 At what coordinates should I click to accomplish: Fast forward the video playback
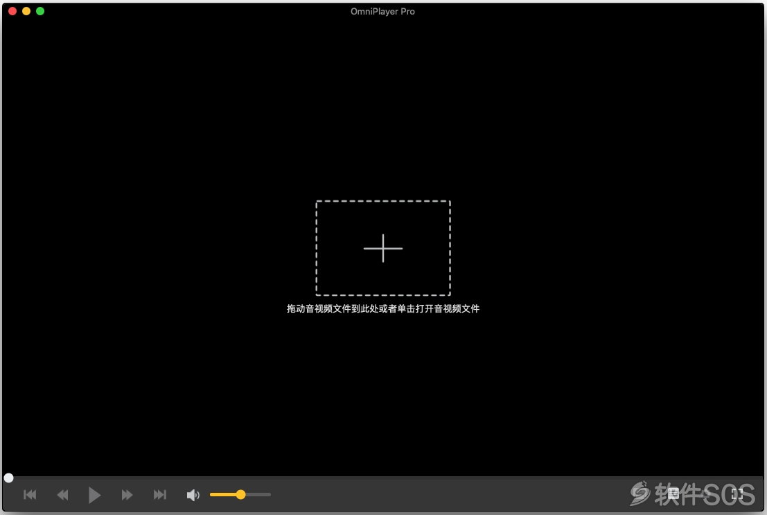(x=127, y=495)
